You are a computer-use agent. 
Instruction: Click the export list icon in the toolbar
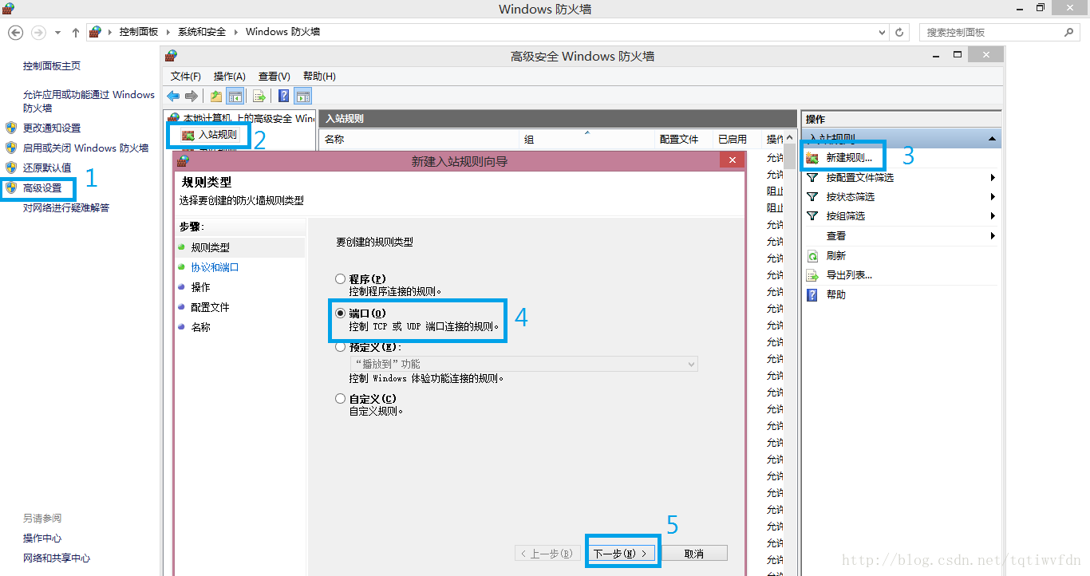pos(259,97)
